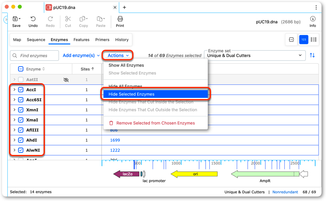The height and width of the screenshot is (201, 326).
Task: Uncheck the XmnI checkbox
Action: pyautogui.click(x=21, y=110)
